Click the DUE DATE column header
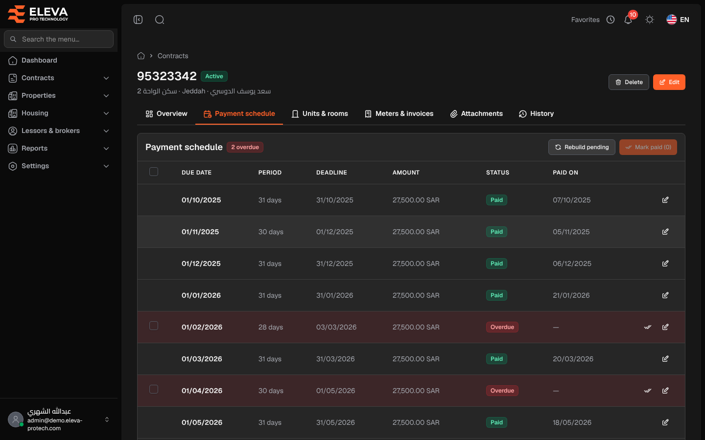 point(197,173)
